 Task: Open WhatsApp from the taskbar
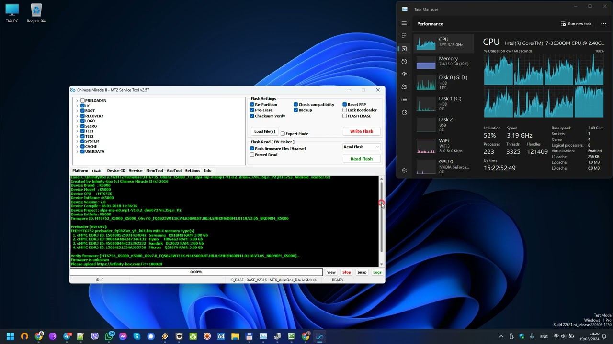tap(109, 336)
